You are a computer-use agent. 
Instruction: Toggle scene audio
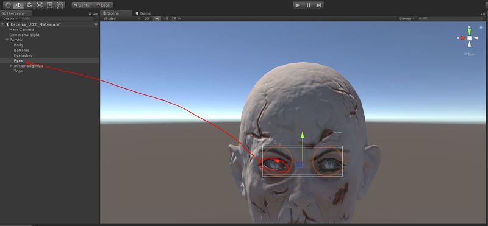click(x=165, y=19)
